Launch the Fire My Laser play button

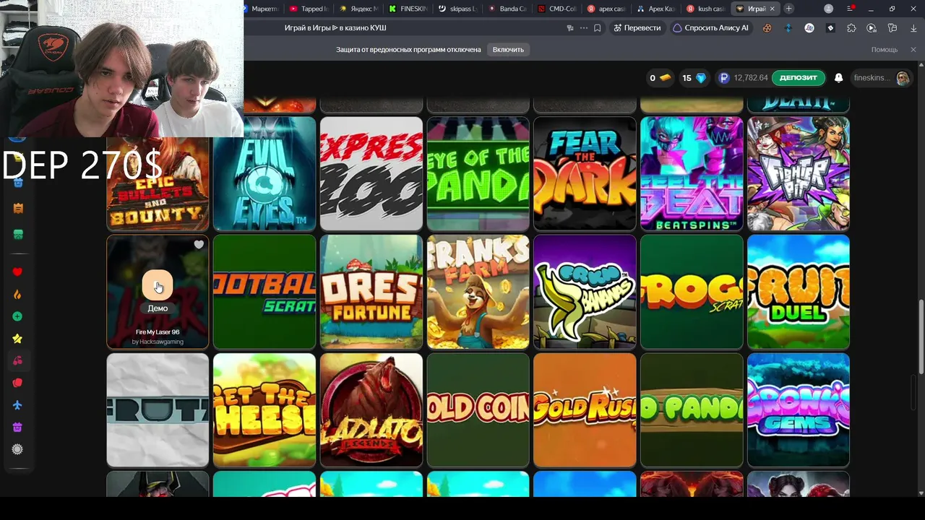click(158, 285)
